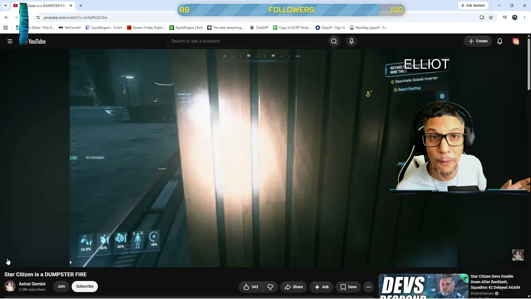
Task: Open a new browser tab
Action: pyautogui.click(x=80, y=6)
